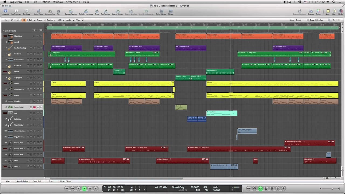The height and width of the screenshot is (194, 345).
Task: Toggle the Link button in arrange header
Action: [x=12, y=20]
